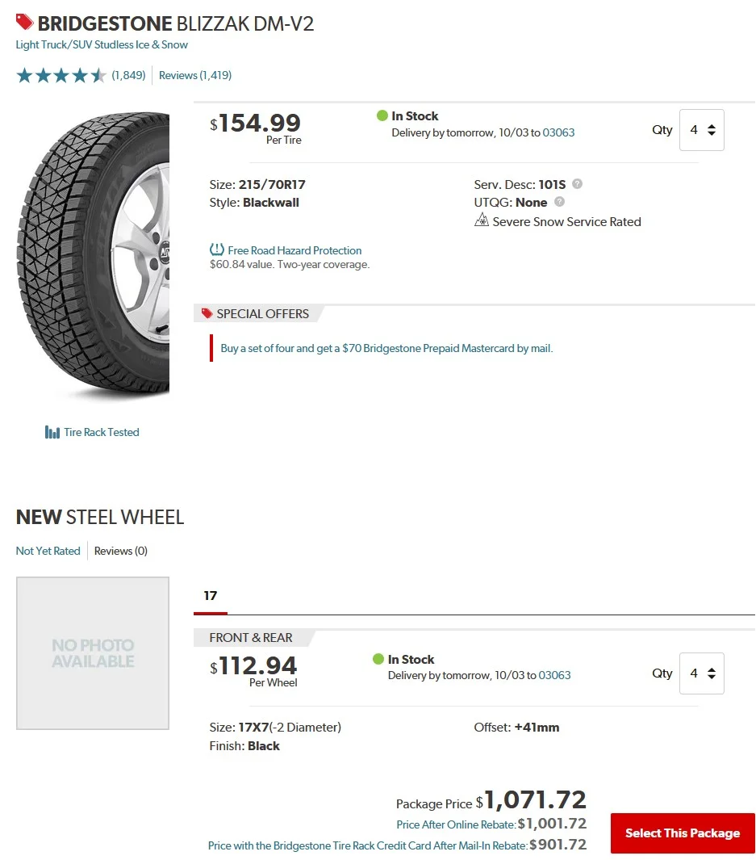Viewport: 756px width, 860px height.
Task: Select the 17 wheel size tab
Action: pyautogui.click(x=211, y=596)
